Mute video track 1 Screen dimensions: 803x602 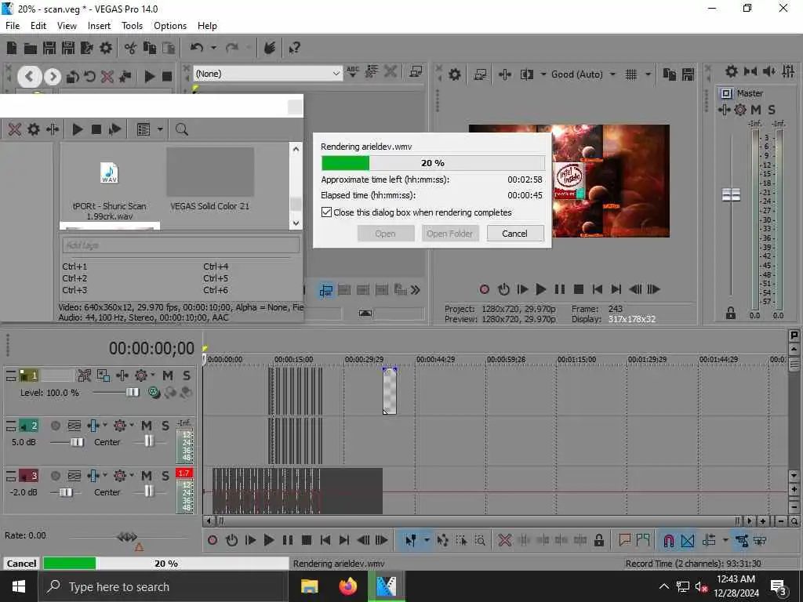(168, 375)
